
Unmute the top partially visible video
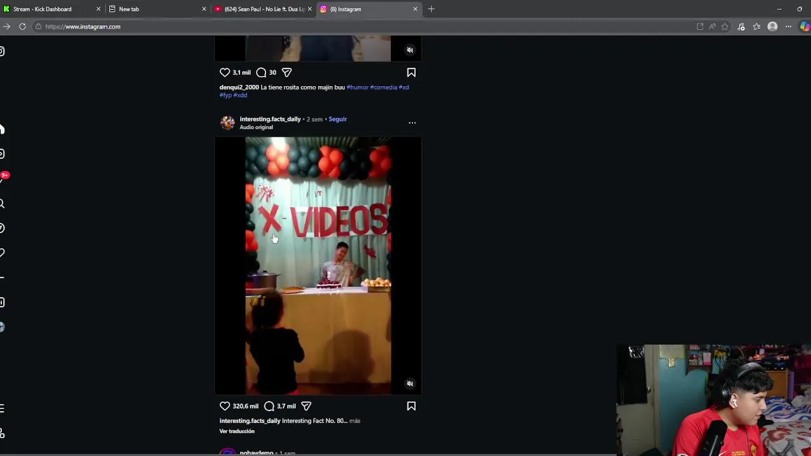(410, 50)
